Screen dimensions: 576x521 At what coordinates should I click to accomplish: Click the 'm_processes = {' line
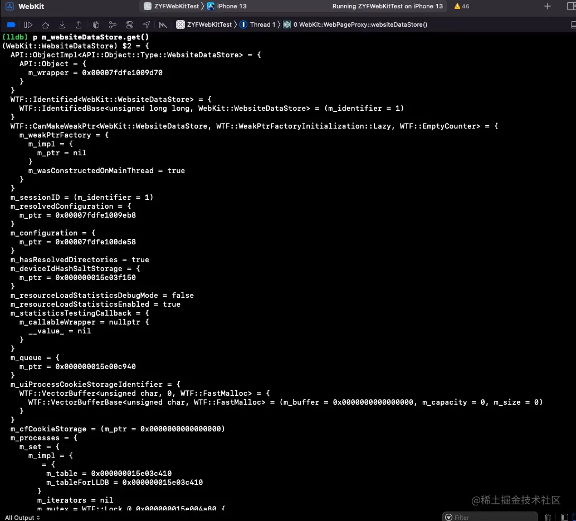[44, 438]
